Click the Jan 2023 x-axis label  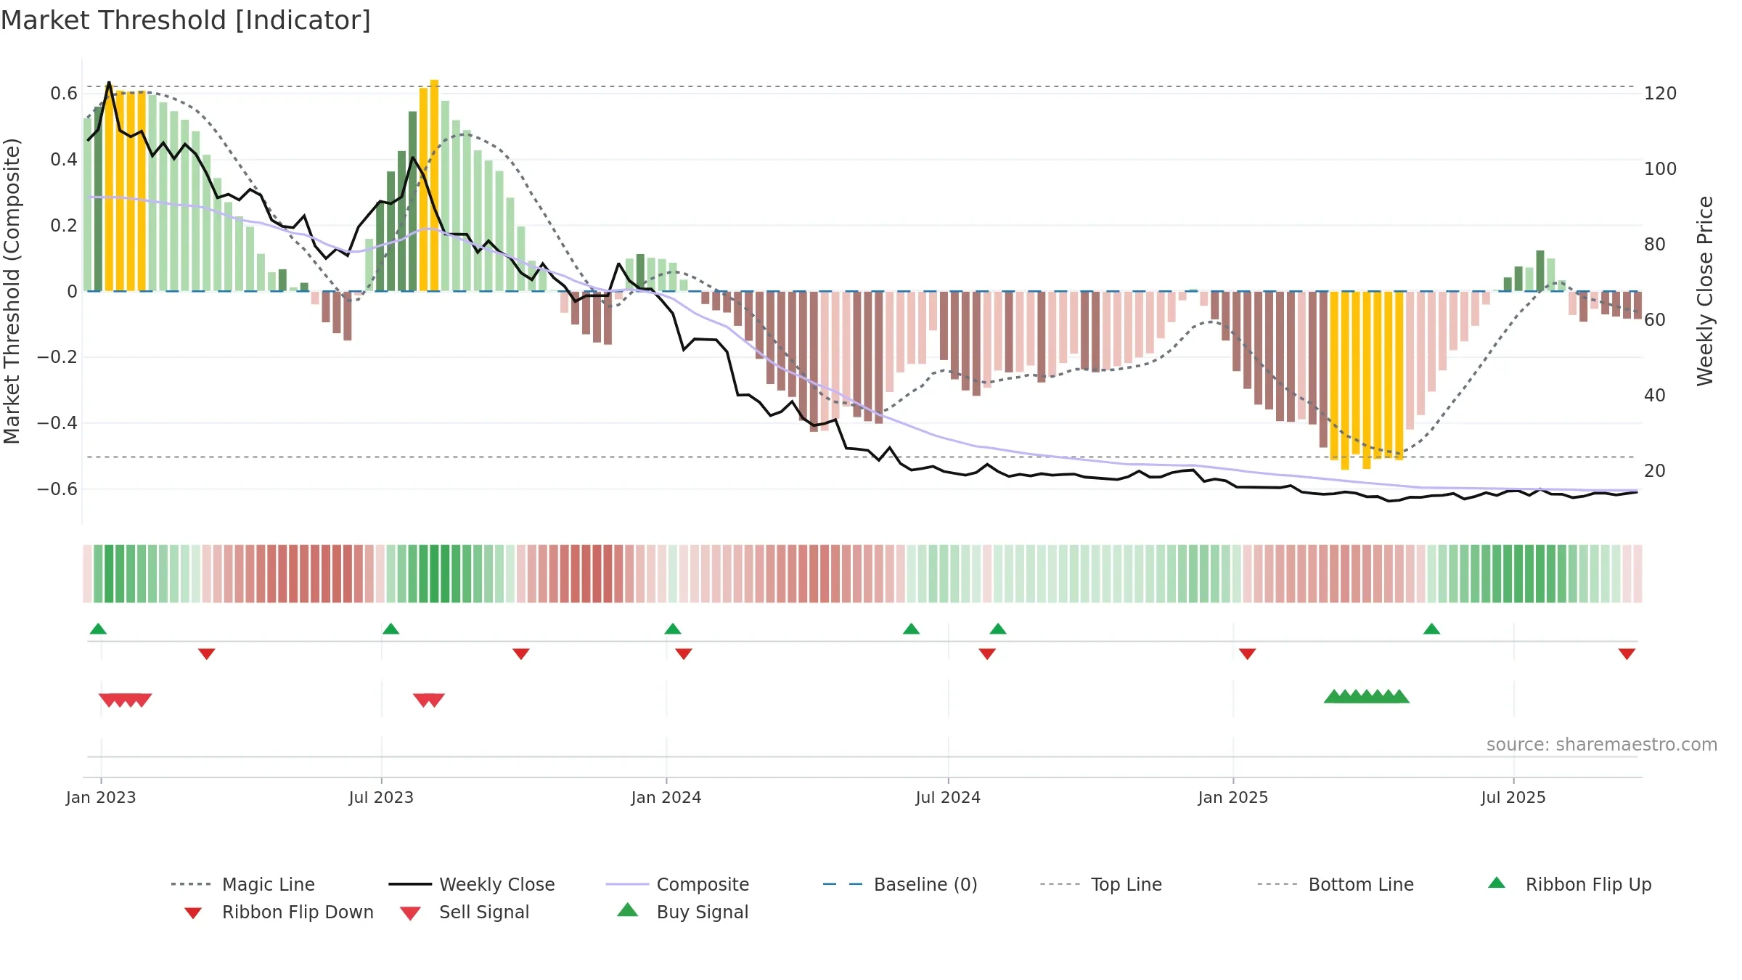(101, 797)
